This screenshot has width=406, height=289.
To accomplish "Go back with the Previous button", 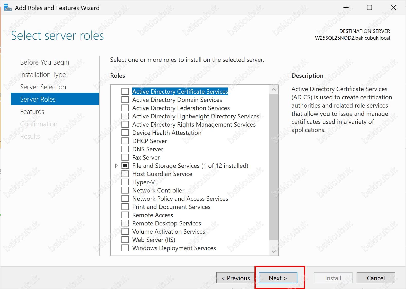I will [235, 278].
